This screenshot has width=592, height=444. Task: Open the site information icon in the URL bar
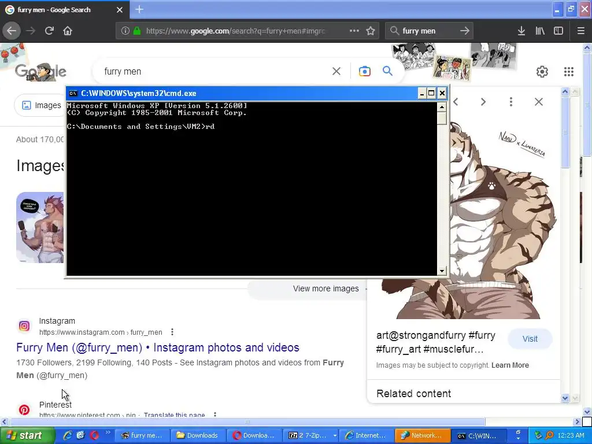pyautogui.click(x=125, y=31)
